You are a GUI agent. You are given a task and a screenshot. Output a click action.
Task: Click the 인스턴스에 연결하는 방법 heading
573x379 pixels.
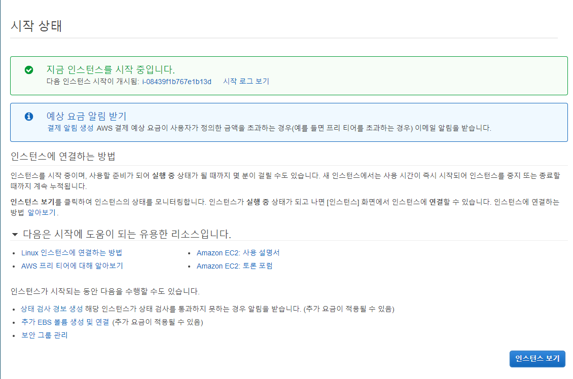click(x=63, y=156)
